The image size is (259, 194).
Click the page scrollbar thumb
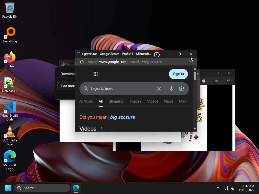coord(195,76)
